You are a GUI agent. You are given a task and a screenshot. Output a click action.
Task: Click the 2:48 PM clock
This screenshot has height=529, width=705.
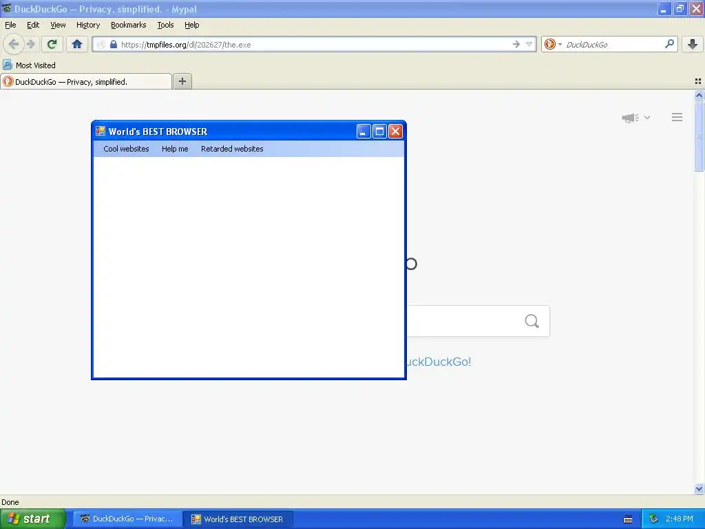pyautogui.click(x=680, y=519)
